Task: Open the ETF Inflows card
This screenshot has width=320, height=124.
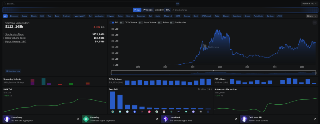Action: point(266,82)
